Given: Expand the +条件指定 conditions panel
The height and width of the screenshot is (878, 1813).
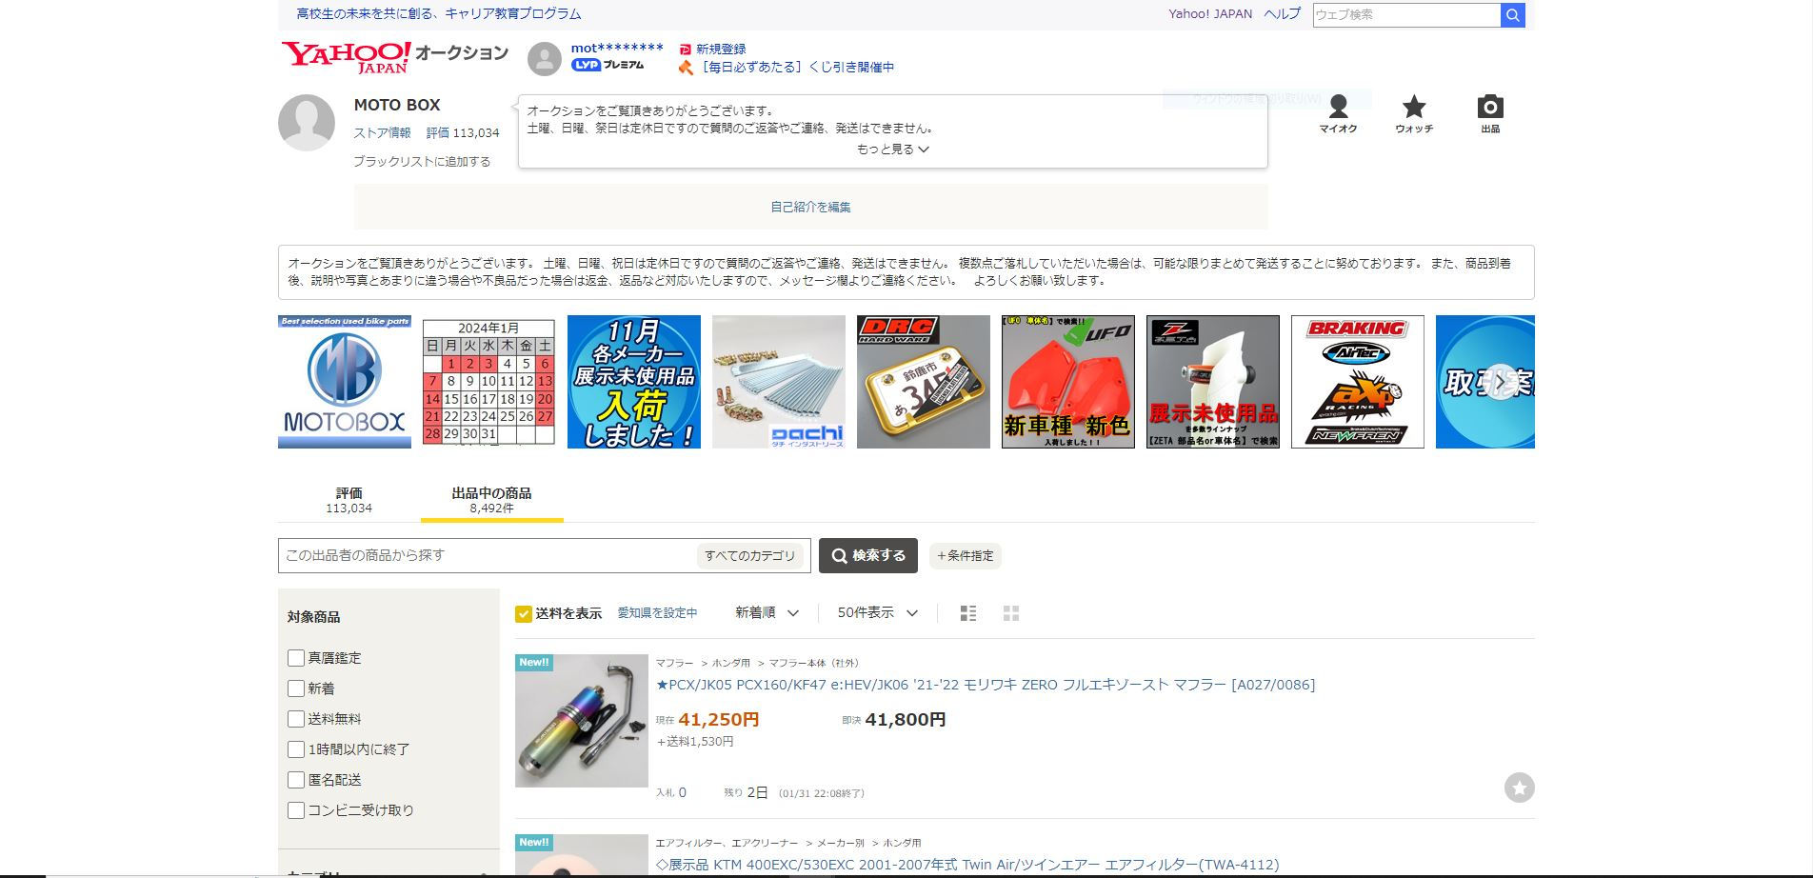Looking at the screenshot, I should pos(966,556).
